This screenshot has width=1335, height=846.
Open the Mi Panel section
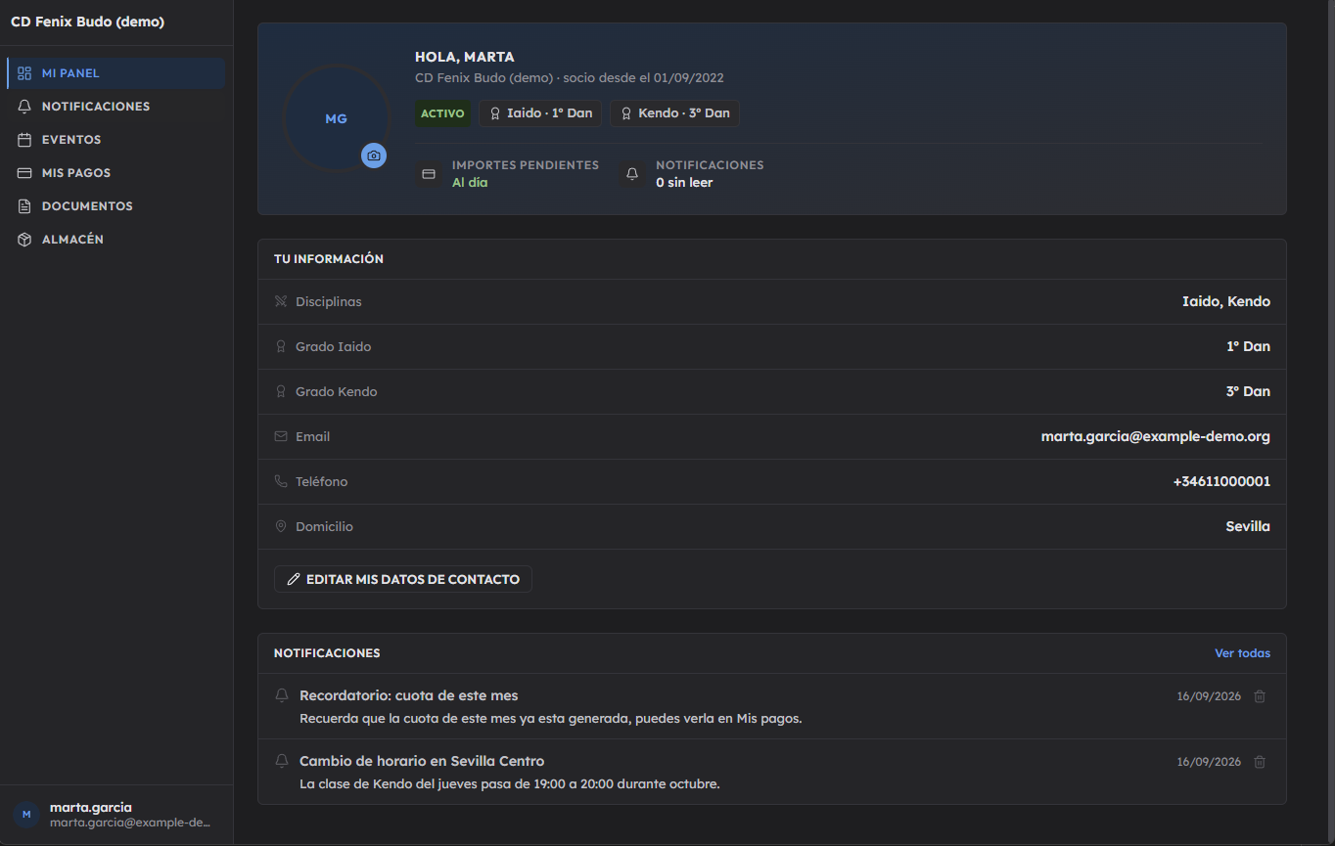tap(116, 73)
